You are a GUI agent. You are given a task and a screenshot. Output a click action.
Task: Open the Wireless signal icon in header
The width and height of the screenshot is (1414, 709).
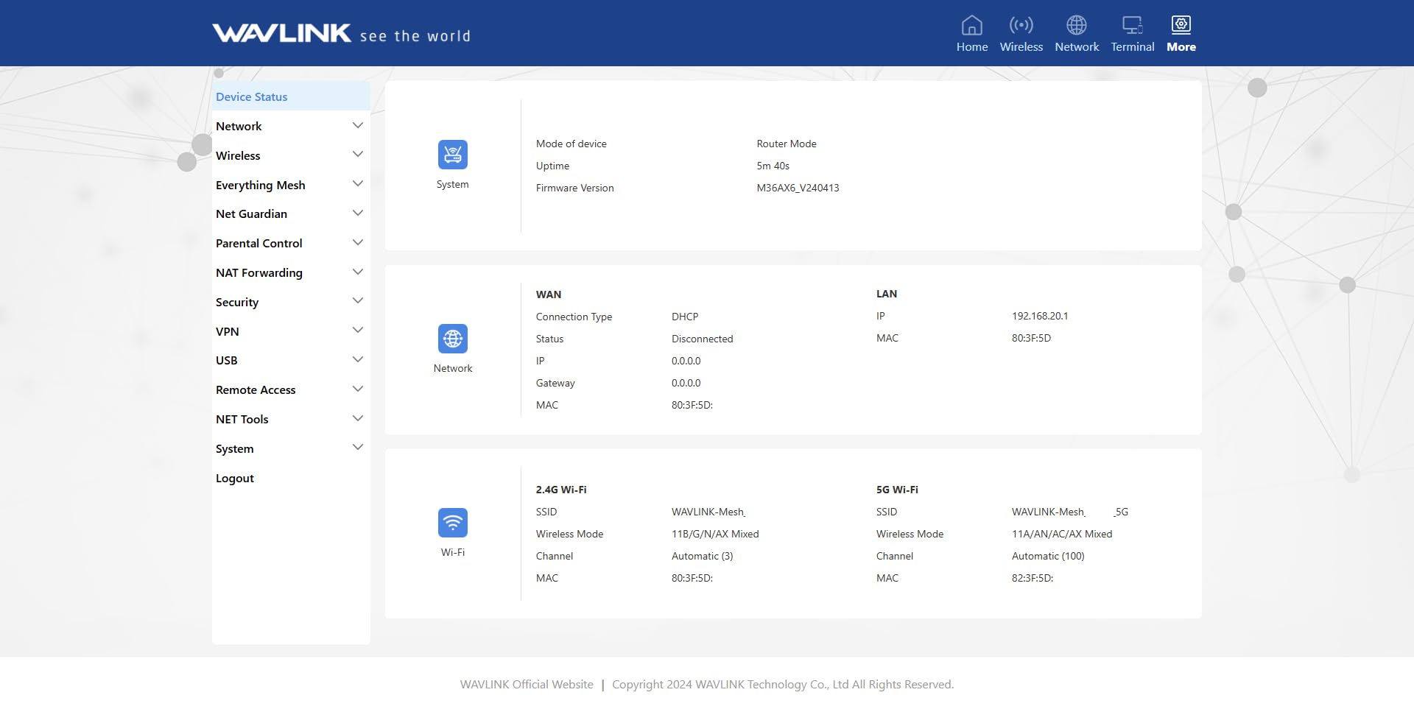(1021, 26)
